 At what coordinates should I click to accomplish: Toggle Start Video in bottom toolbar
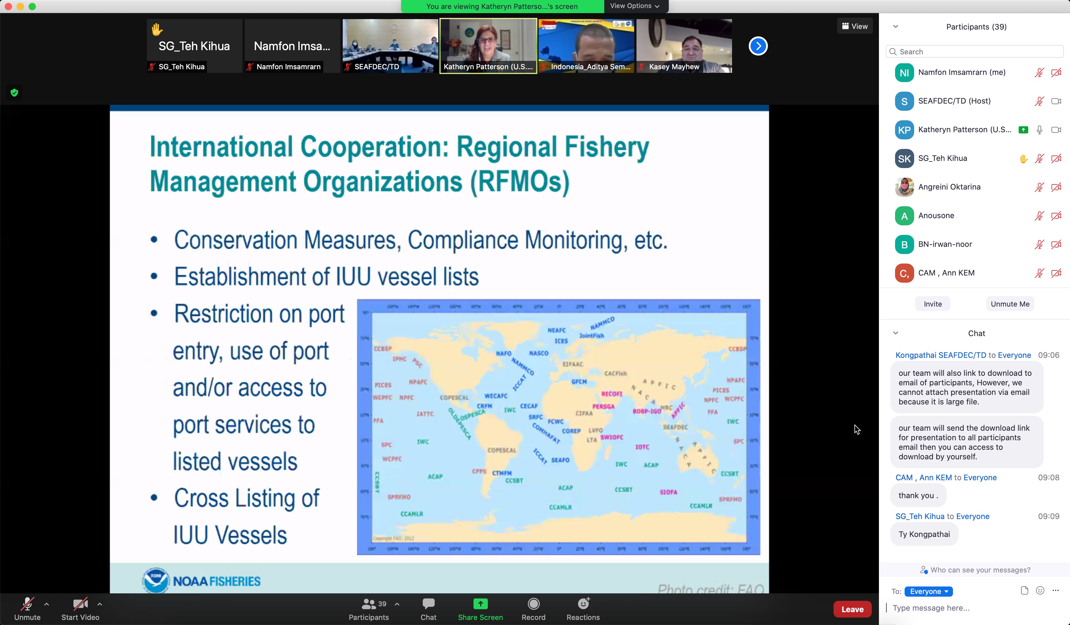(x=80, y=604)
